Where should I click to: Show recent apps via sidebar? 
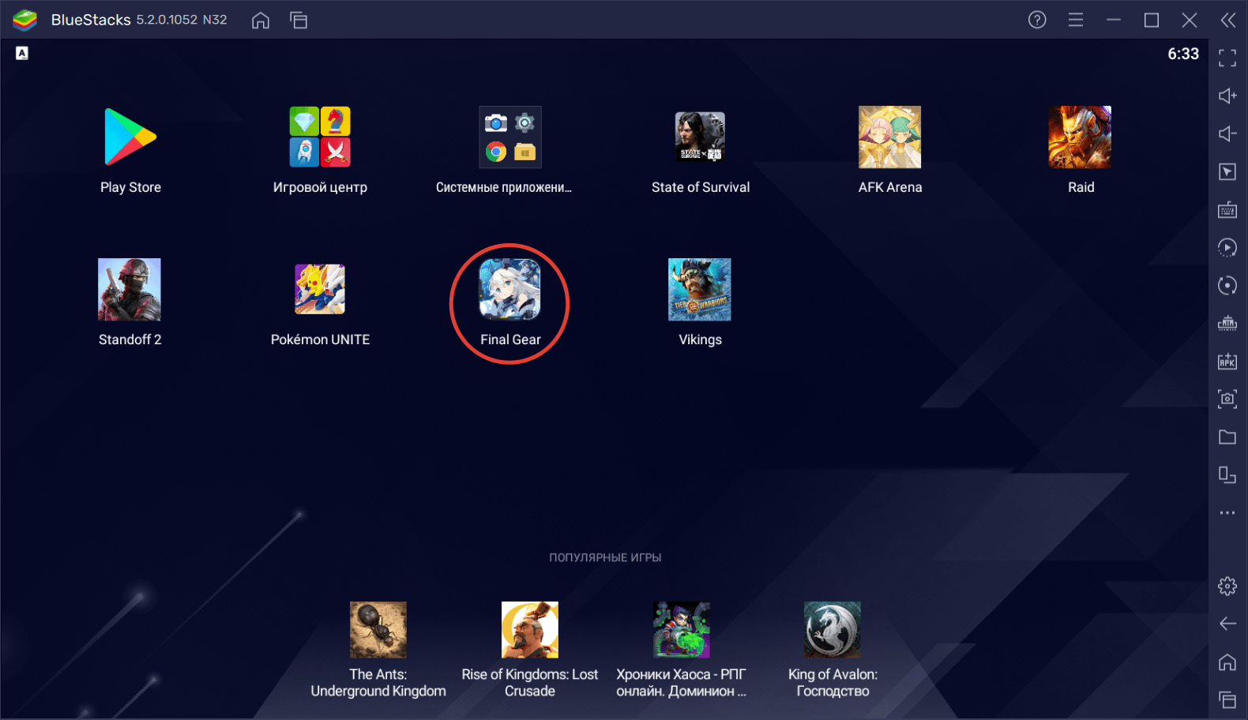[x=1227, y=699]
